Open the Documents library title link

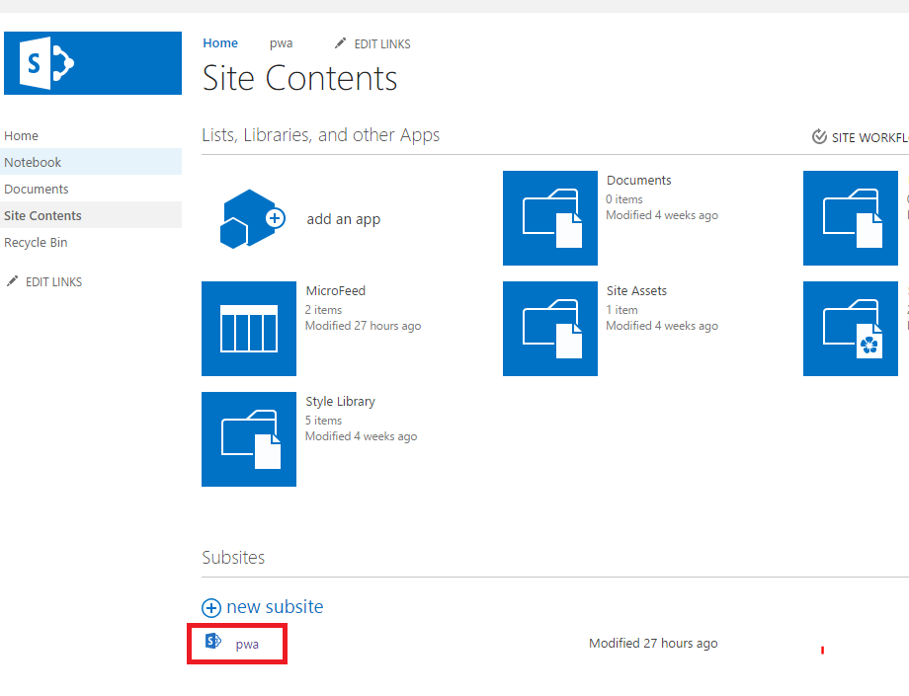(639, 180)
